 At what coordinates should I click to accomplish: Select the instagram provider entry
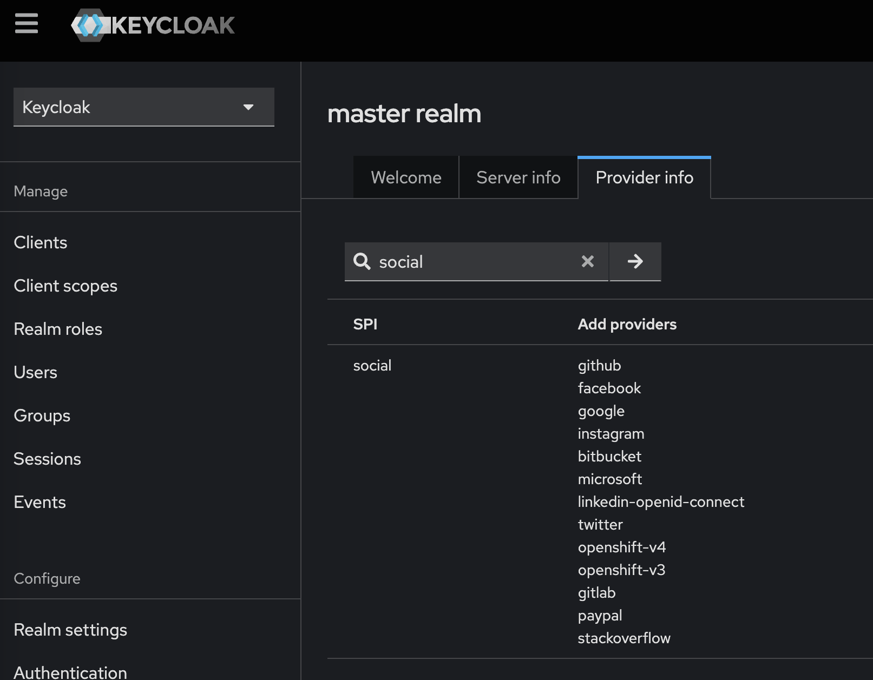[611, 434]
